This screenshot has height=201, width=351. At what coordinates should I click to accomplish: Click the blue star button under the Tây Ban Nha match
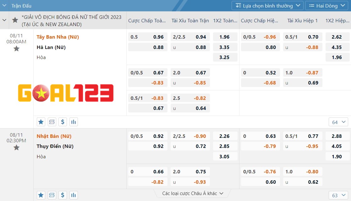pos(41,122)
